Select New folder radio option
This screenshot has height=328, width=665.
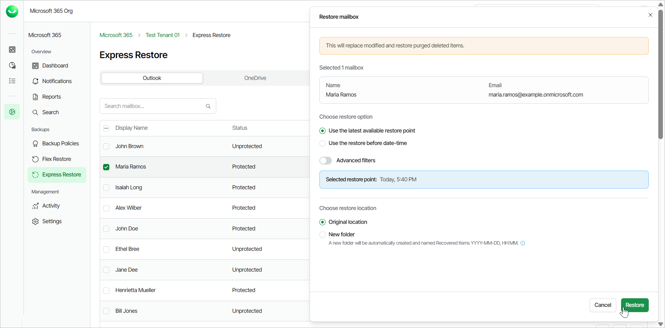coord(322,235)
